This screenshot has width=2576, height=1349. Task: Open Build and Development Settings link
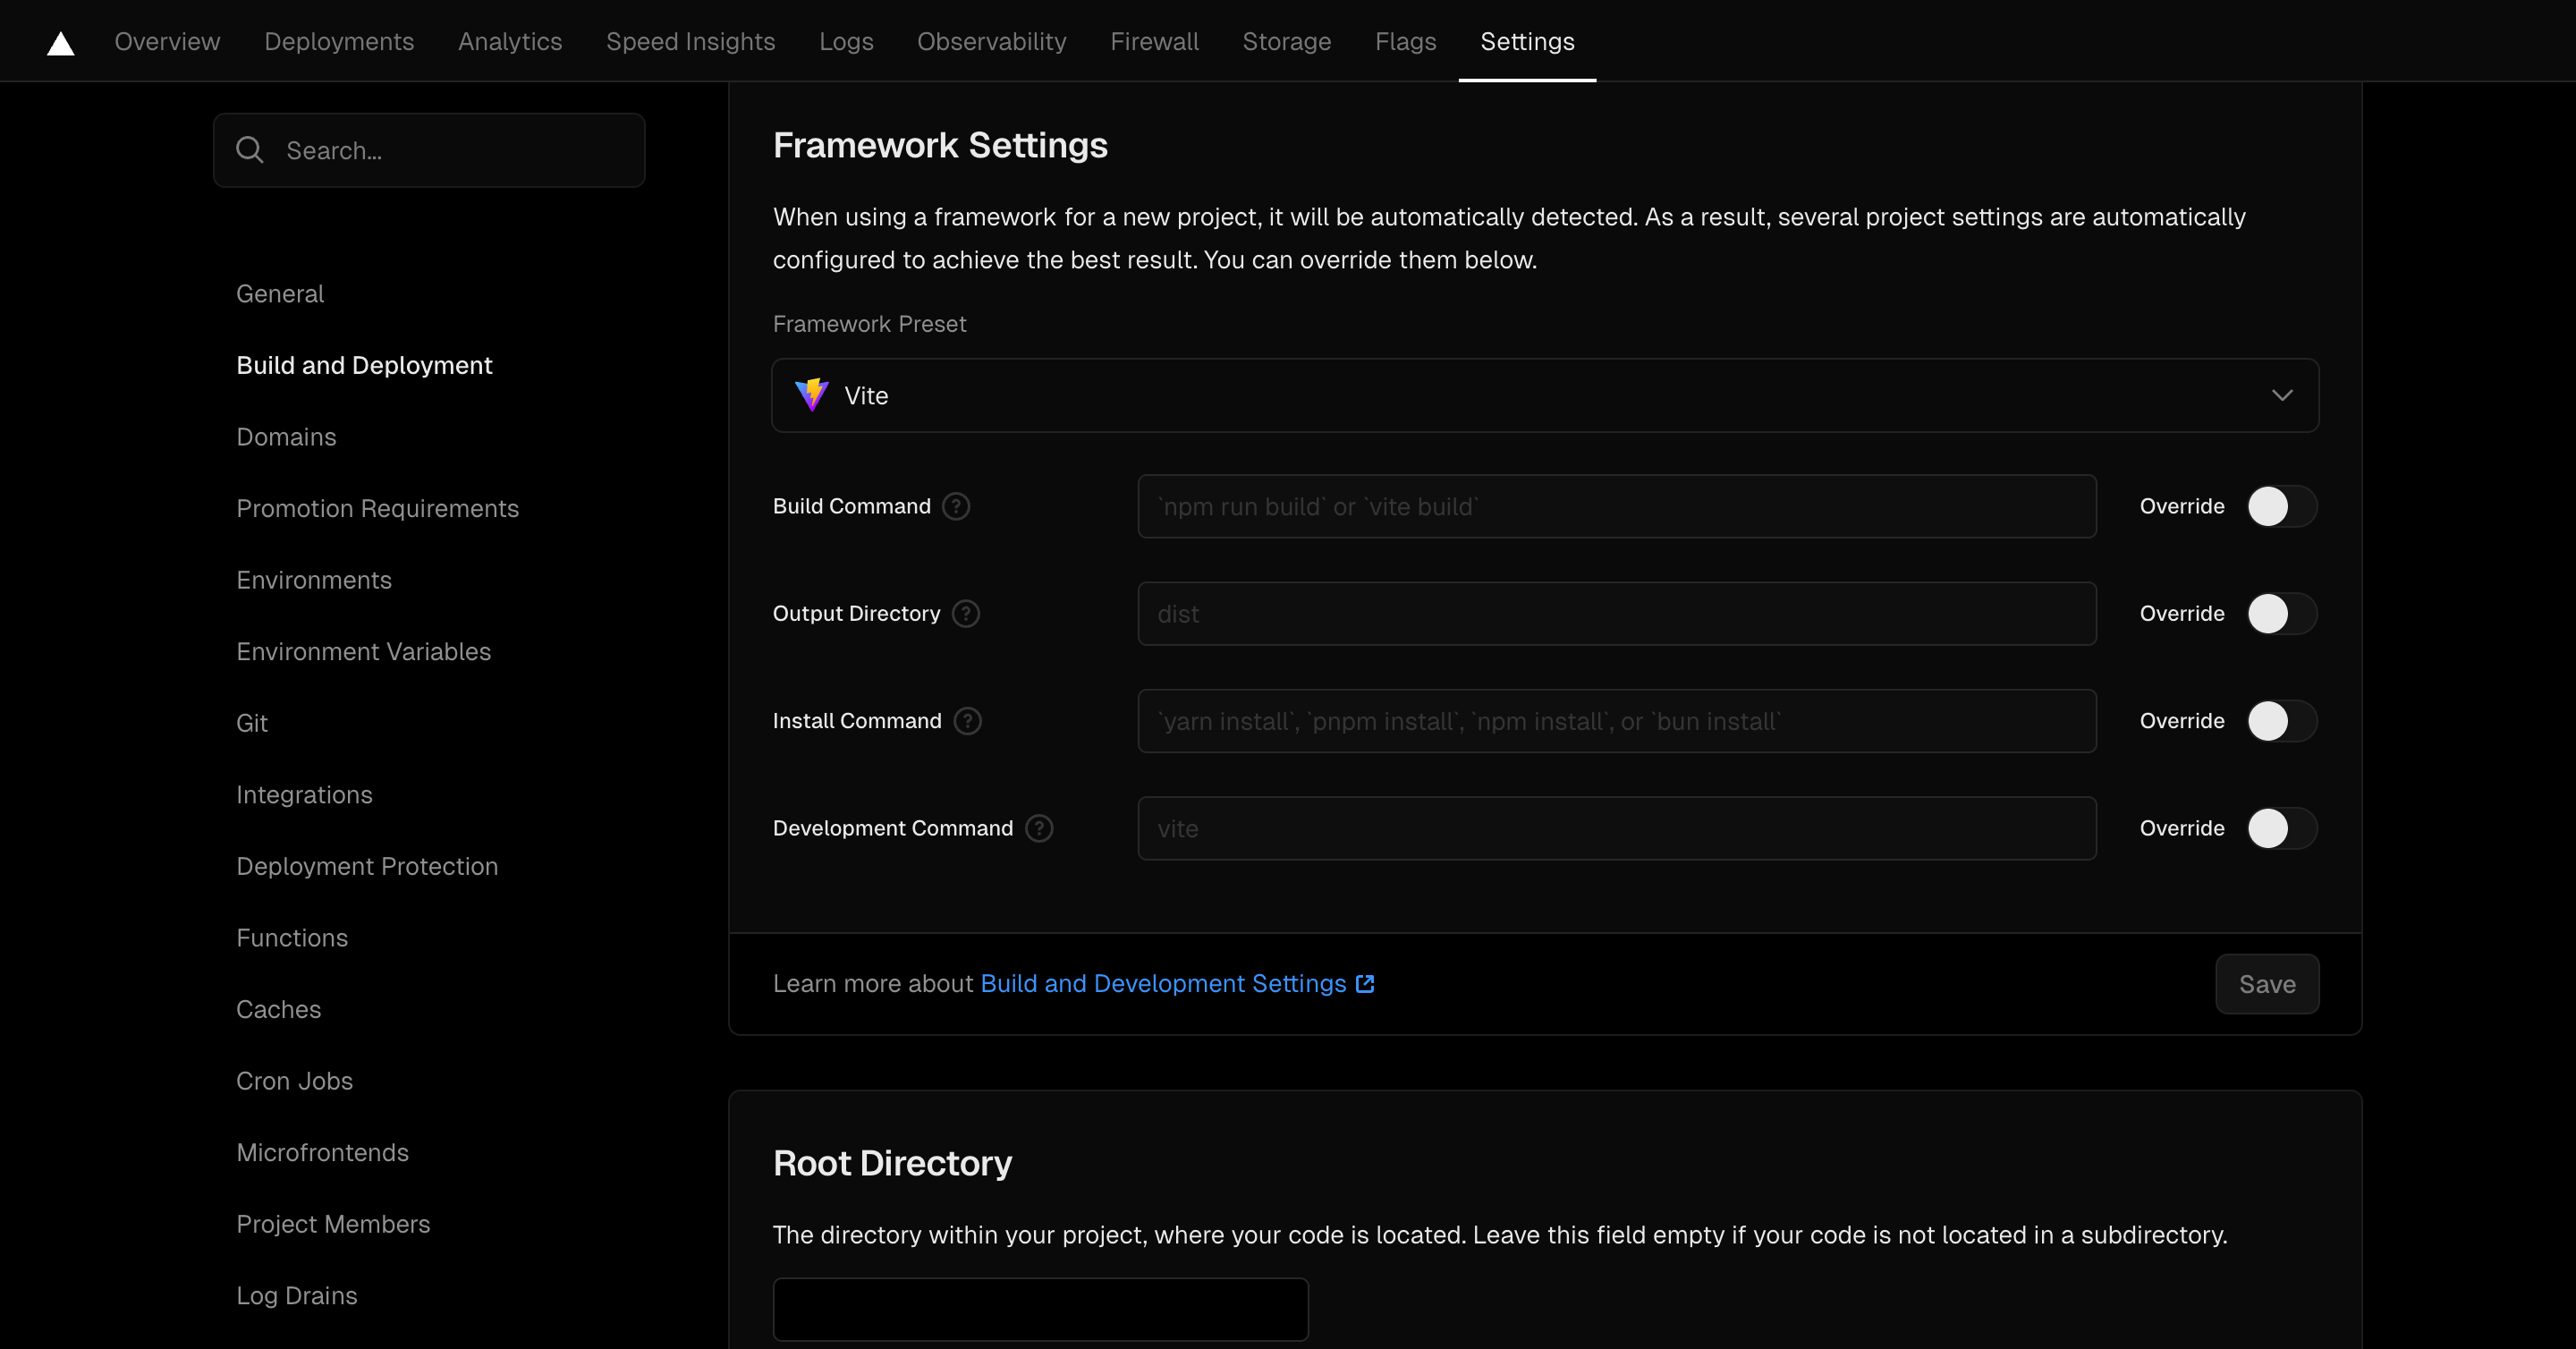coord(1163,984)
